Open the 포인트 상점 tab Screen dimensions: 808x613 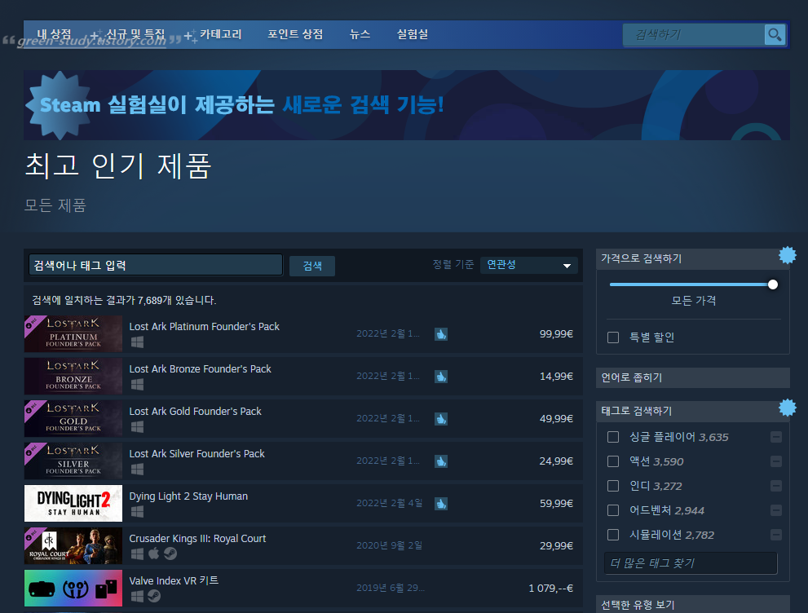click(295, 34)
